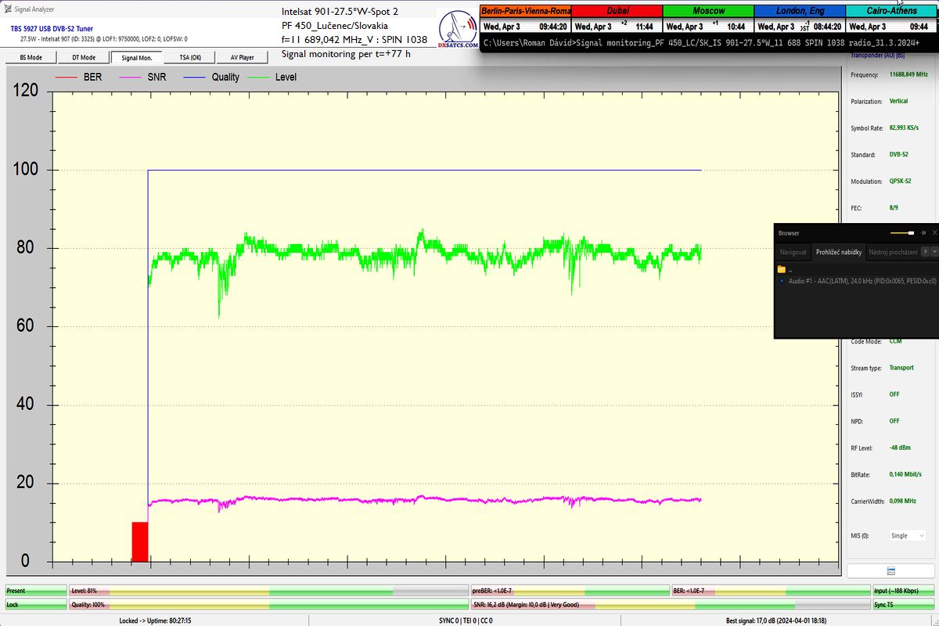This screenshot has height=626, width=939.
Task: Click the list icon button below MIS
Action: click(890, 570)
